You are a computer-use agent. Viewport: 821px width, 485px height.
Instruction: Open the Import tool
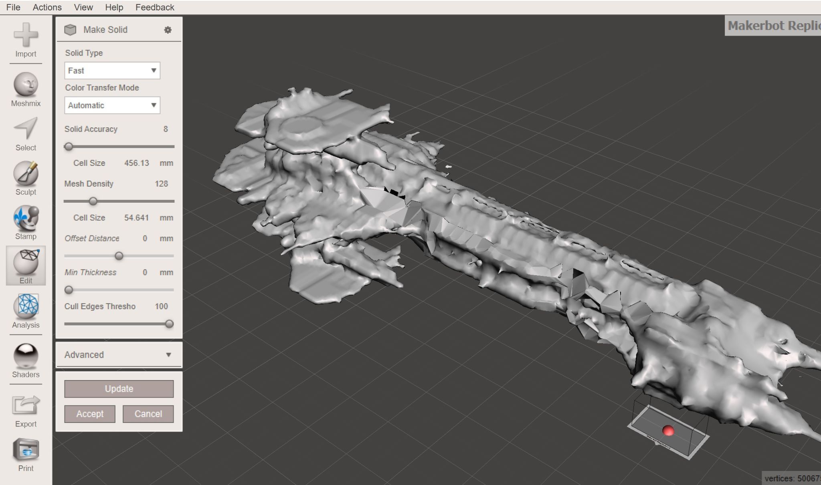tap(26, 40)
